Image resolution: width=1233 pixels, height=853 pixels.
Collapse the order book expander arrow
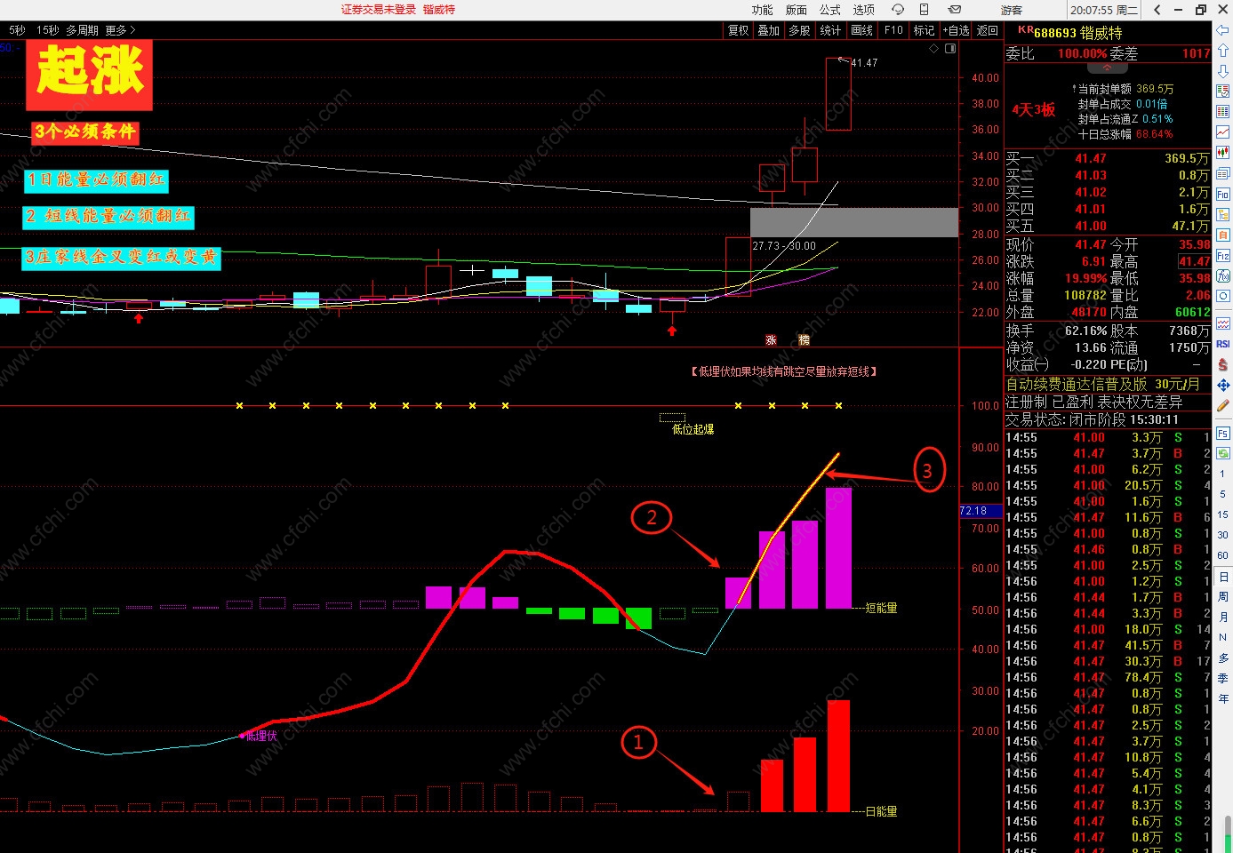tap(1107, 67)
